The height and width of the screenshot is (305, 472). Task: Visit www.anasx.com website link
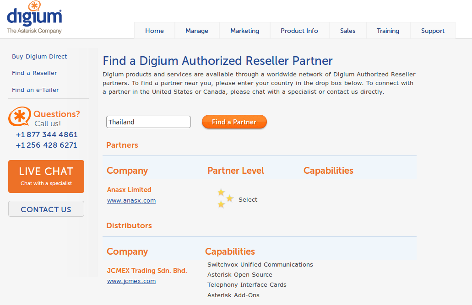click(131, 201)
